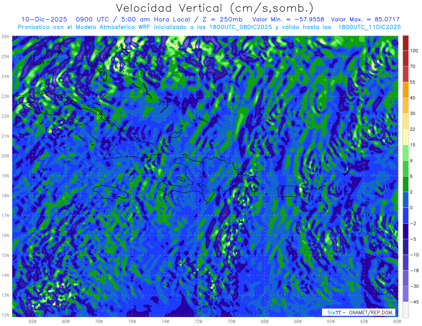The height and width of the screenshot is (326, 422).
Task: Click the "23N" latitude label
Action: (5, 96)
